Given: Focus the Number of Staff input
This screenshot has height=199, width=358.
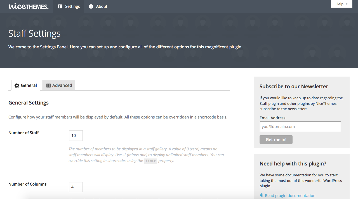Looking at the screenshot, I should (76, 136).
